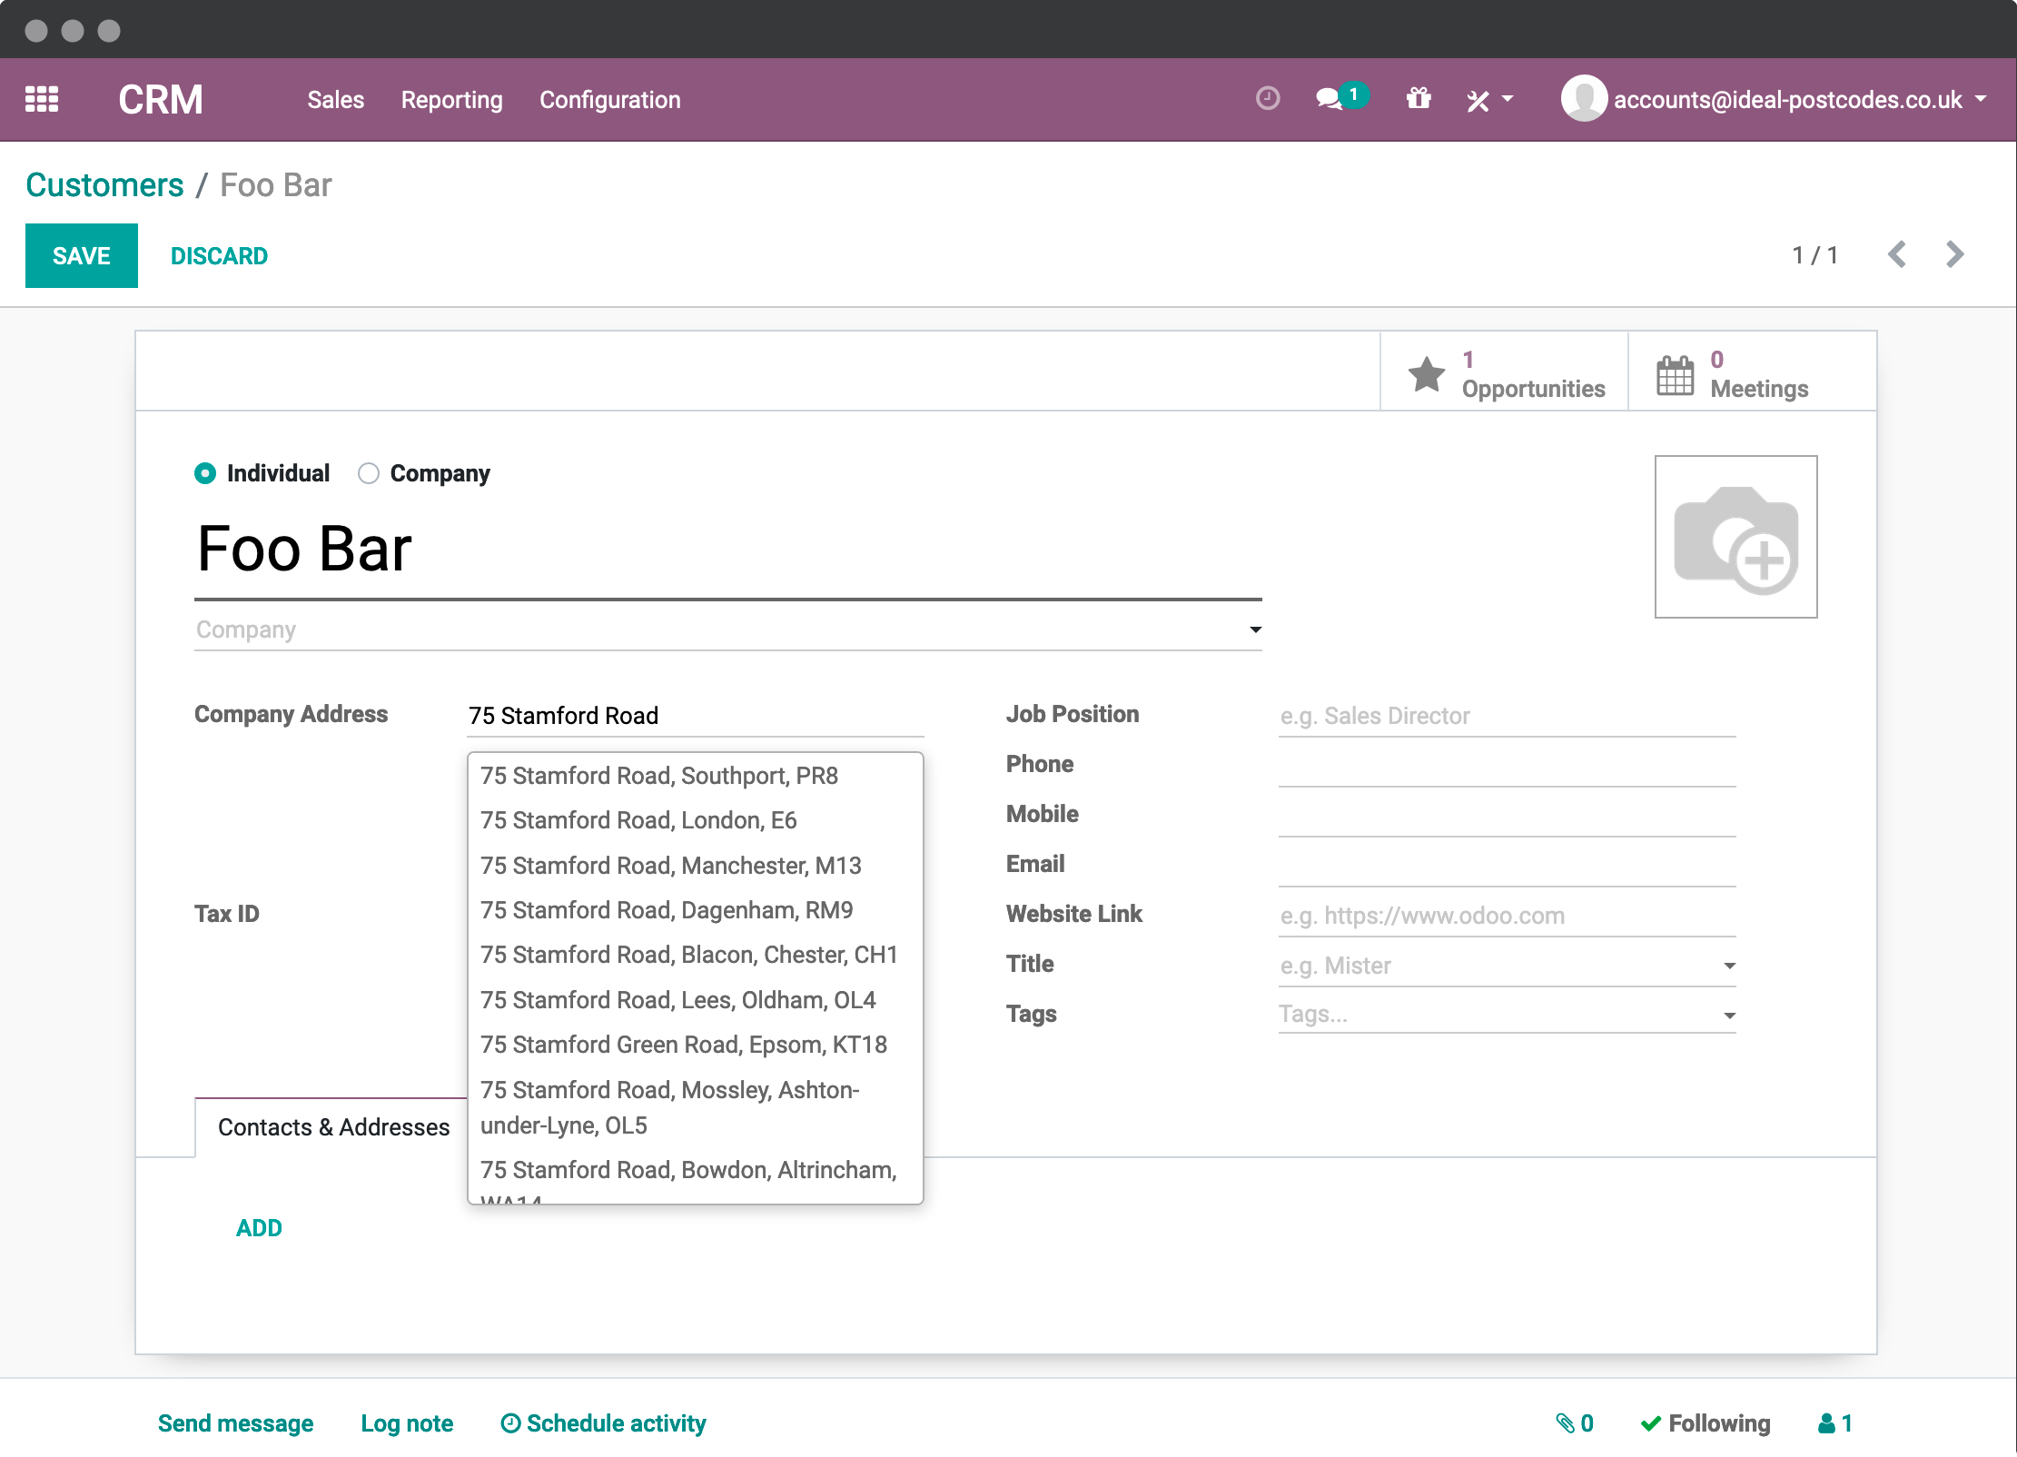Choose 75 Stamford Green Road, Epsom, KT18

pyautogui.click(x=695, y=1045)
